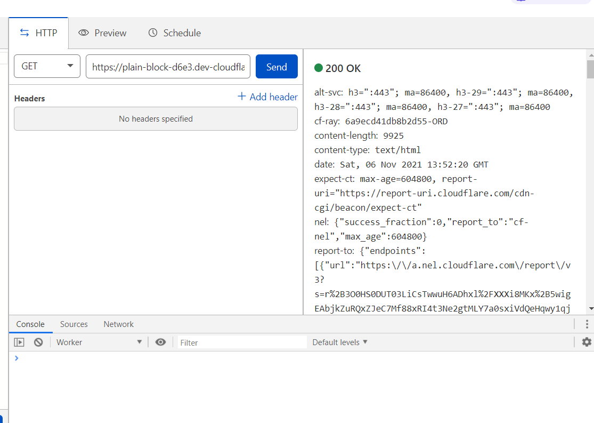Create a live expression with the eye icon

click(x=160, y=342)
